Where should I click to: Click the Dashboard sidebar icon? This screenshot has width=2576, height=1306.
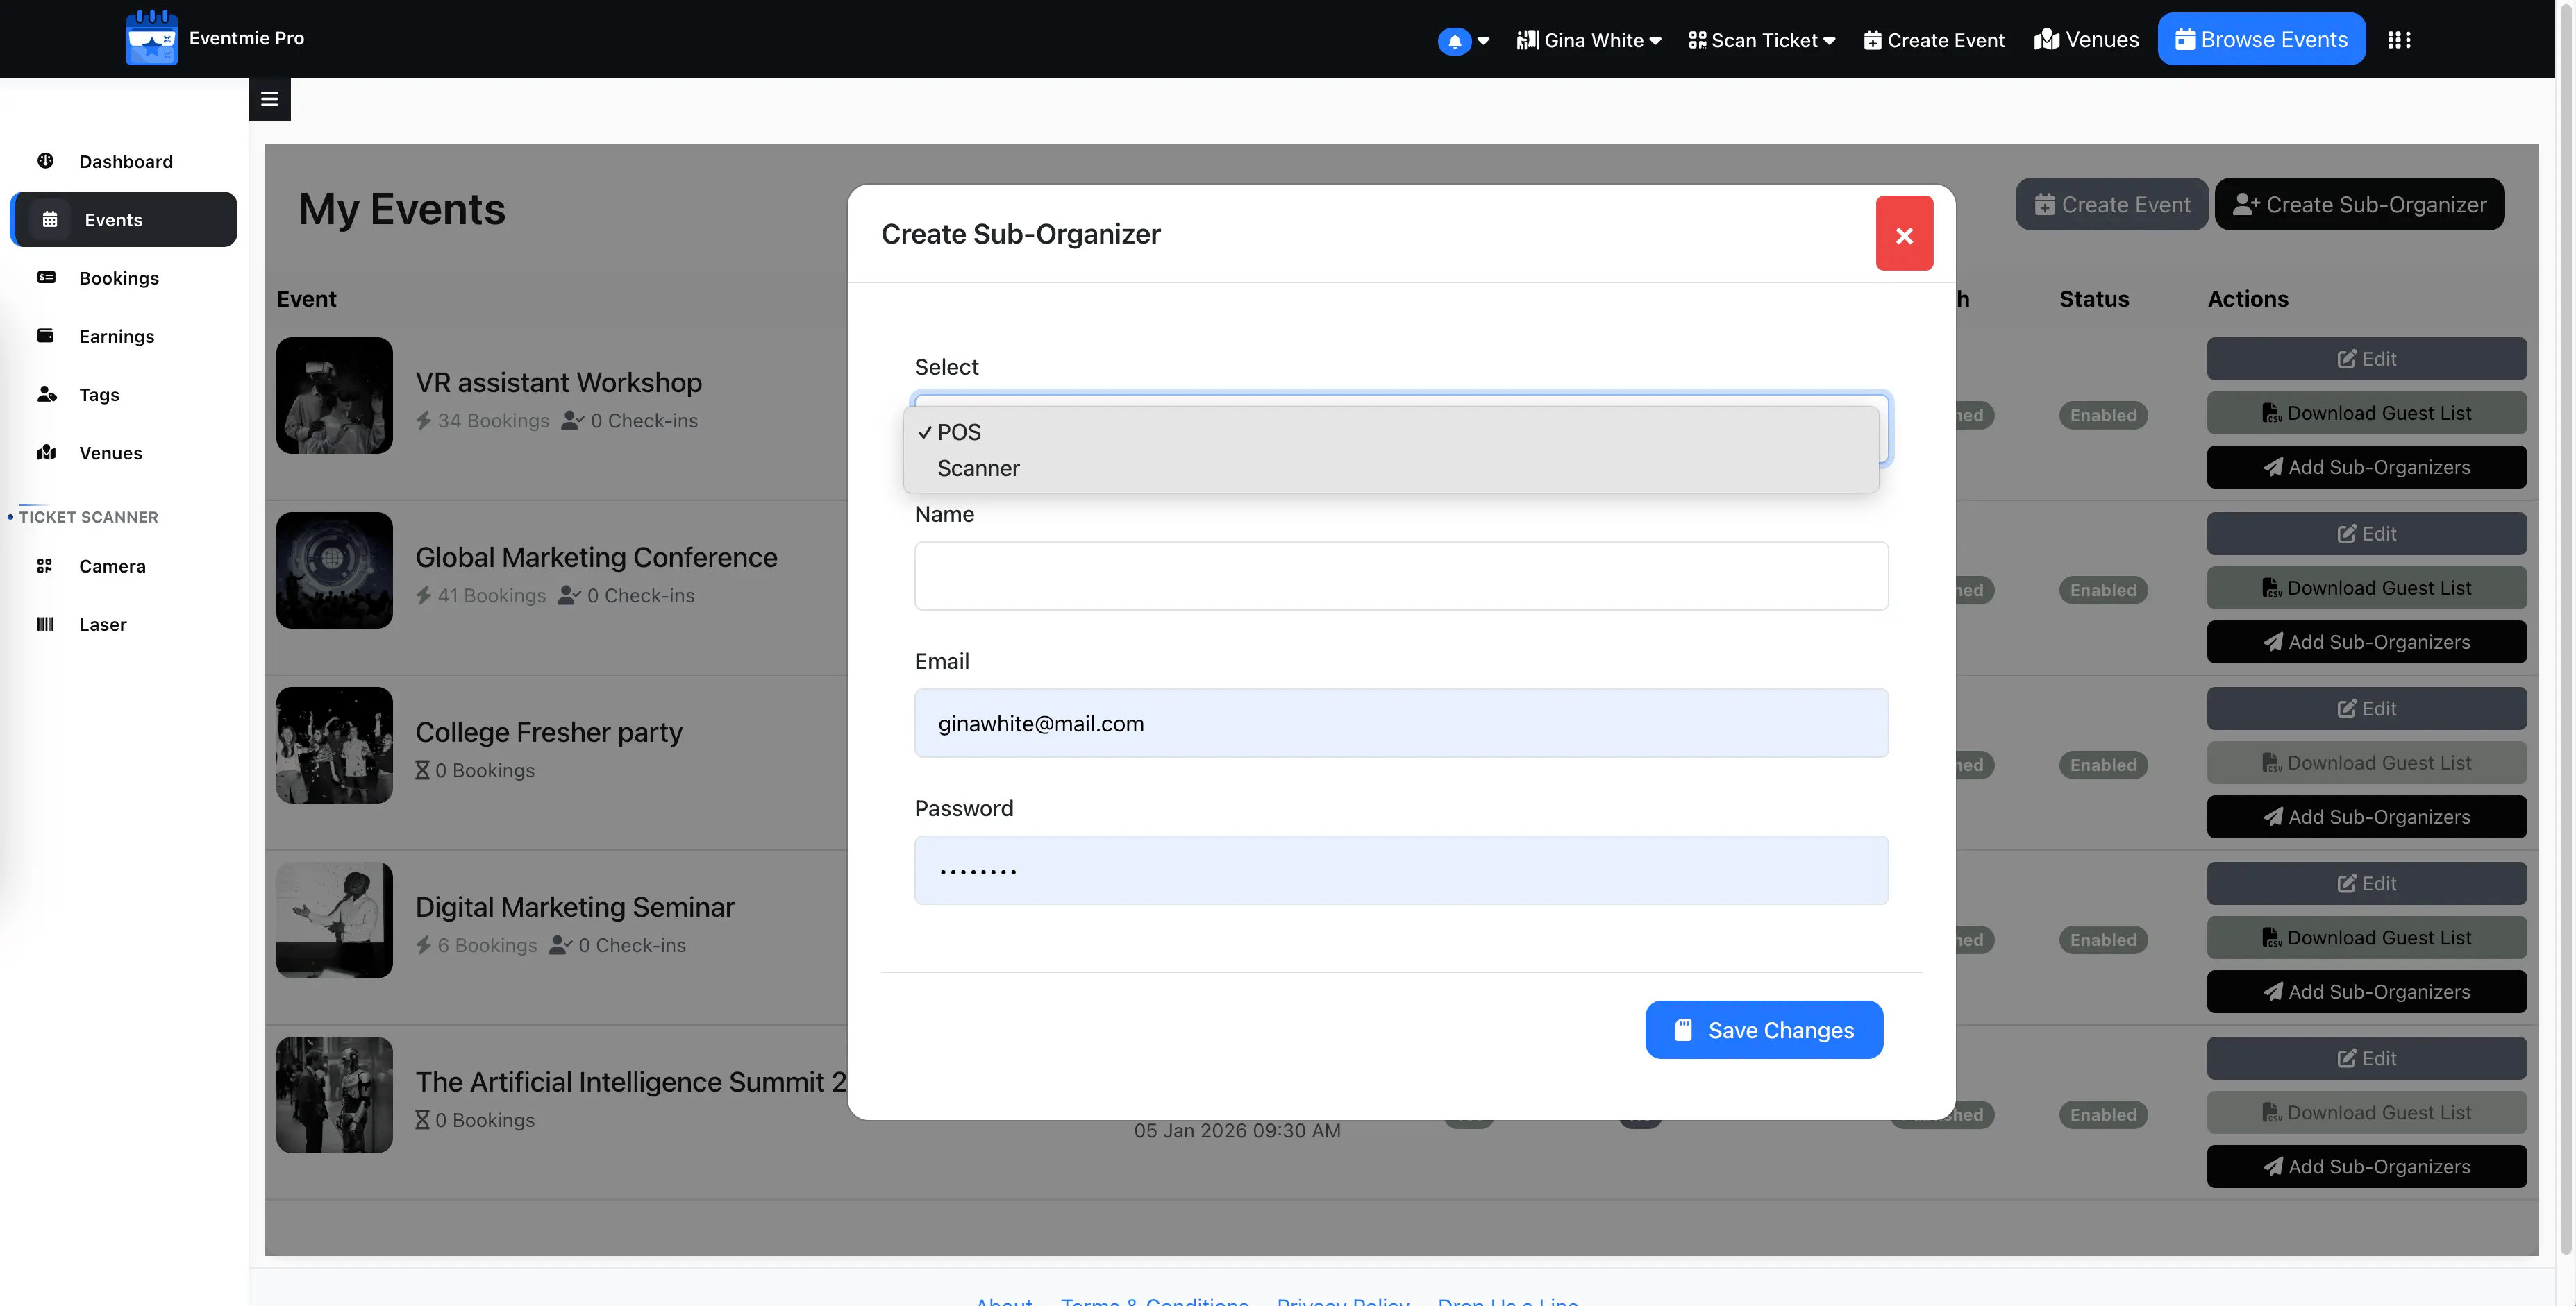[46, 161]
